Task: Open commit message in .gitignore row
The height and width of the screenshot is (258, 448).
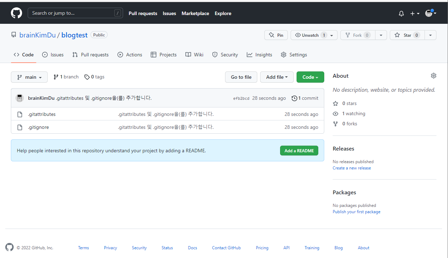Action: click(166, 127)
